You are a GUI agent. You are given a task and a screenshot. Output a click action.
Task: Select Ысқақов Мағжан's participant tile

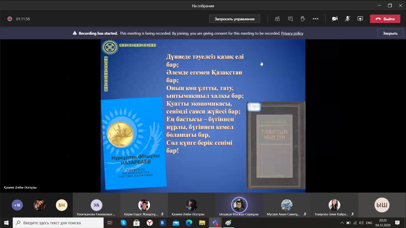click(x=239, y=205)
